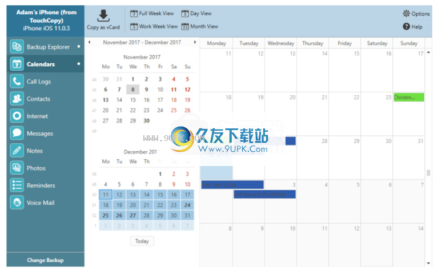Click the Copy as vCard label
Screen dimensions: 442x279
click(x=103, y=27)
